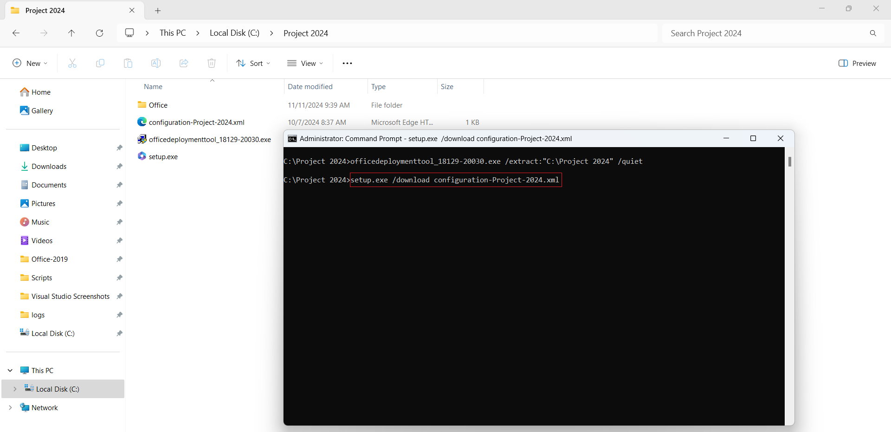Go up one folder level

(71, 33)
